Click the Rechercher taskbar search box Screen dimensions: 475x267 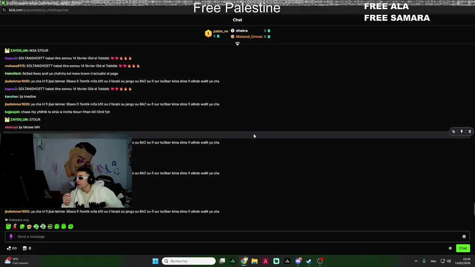tap(189, 261)
